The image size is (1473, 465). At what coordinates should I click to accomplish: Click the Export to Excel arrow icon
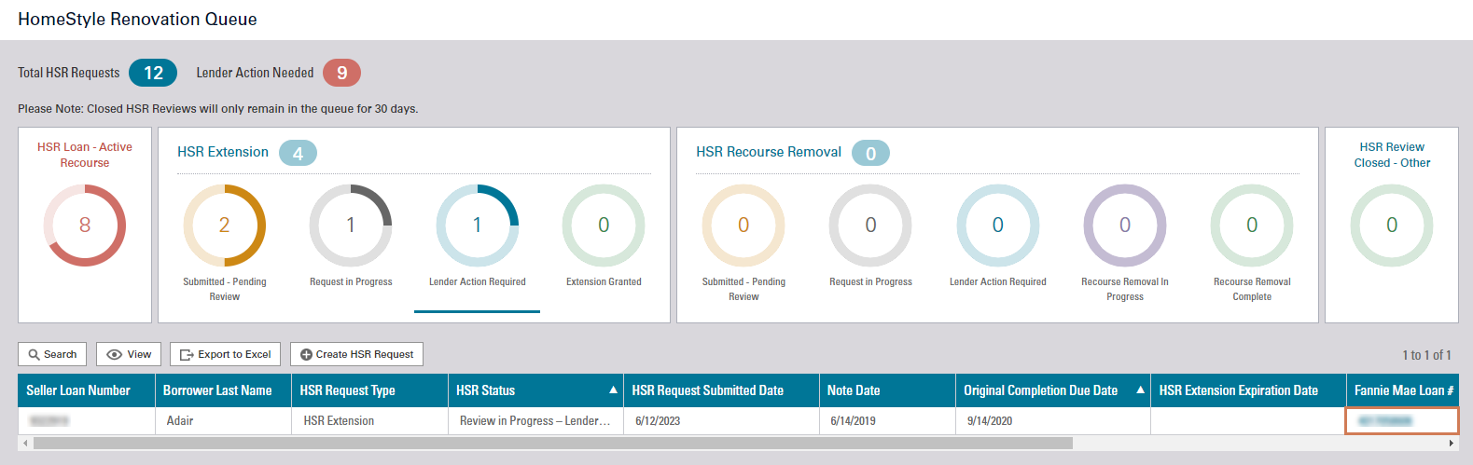click(187, 354)
